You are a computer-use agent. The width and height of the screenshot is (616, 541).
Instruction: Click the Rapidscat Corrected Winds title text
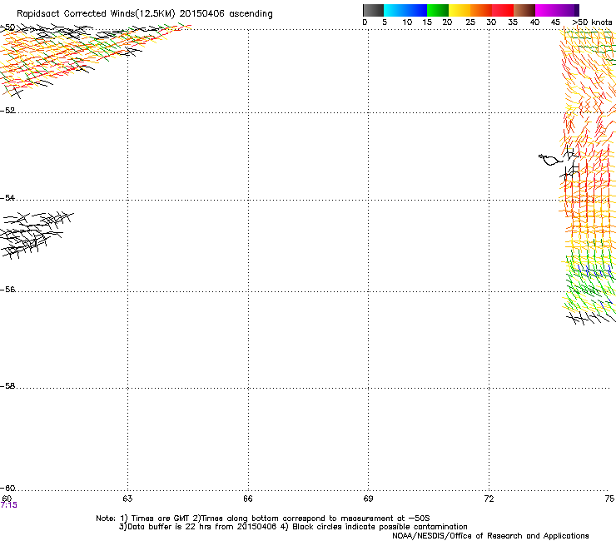(145, 13)
